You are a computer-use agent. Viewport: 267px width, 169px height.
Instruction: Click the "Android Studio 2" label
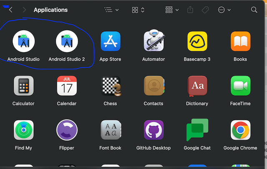click(67, 59)
